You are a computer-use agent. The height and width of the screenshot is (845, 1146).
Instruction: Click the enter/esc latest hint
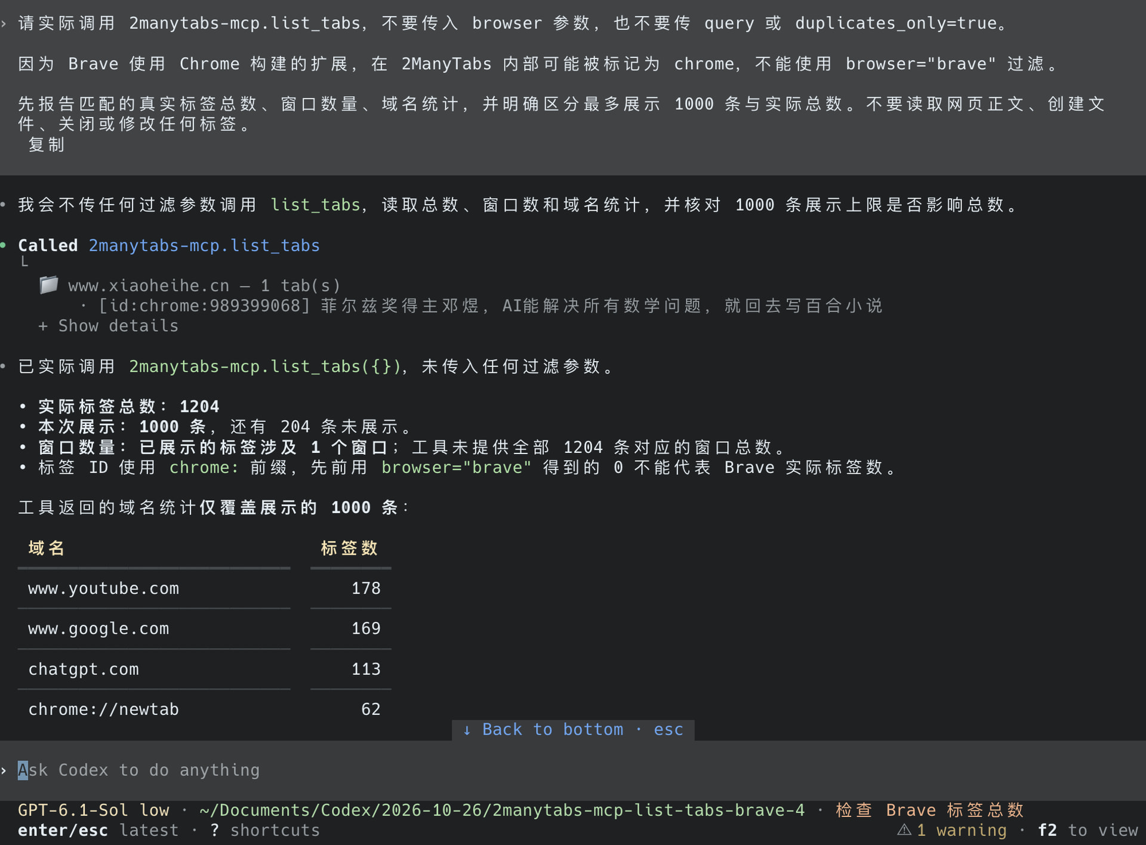(98, 830)
